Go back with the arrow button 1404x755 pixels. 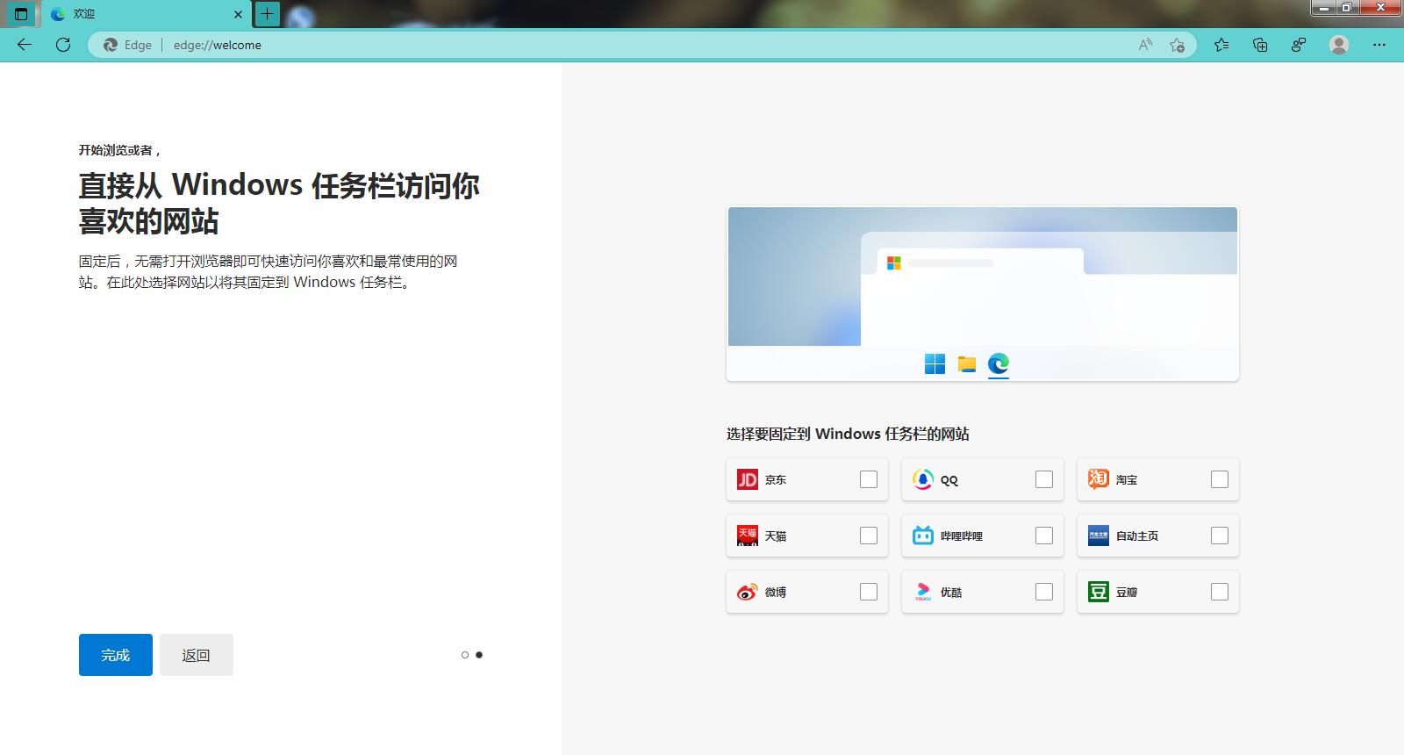click(x=25, y=45)
